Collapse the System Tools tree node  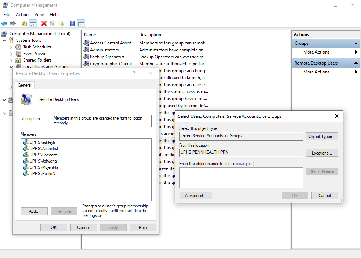(4, 40)
